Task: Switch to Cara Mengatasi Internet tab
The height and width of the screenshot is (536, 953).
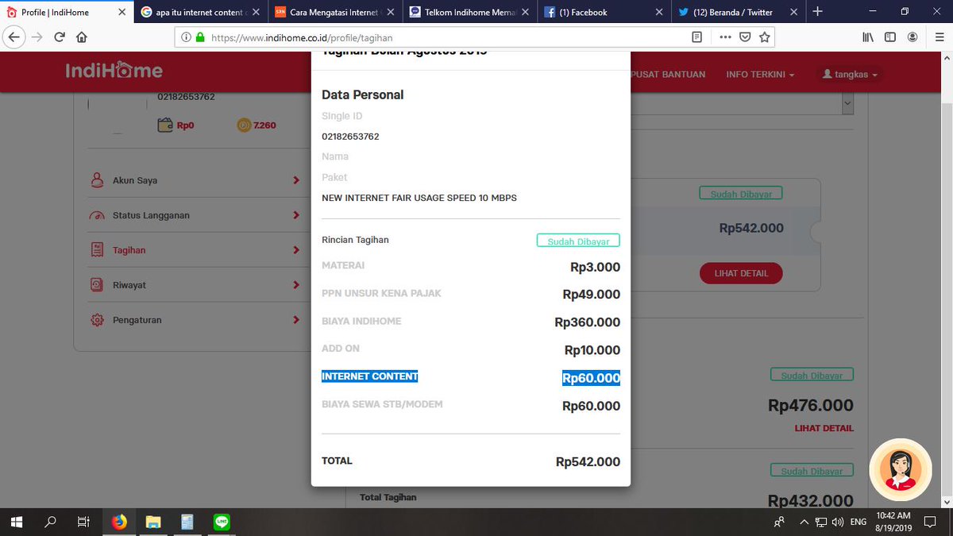Action: 335,12
